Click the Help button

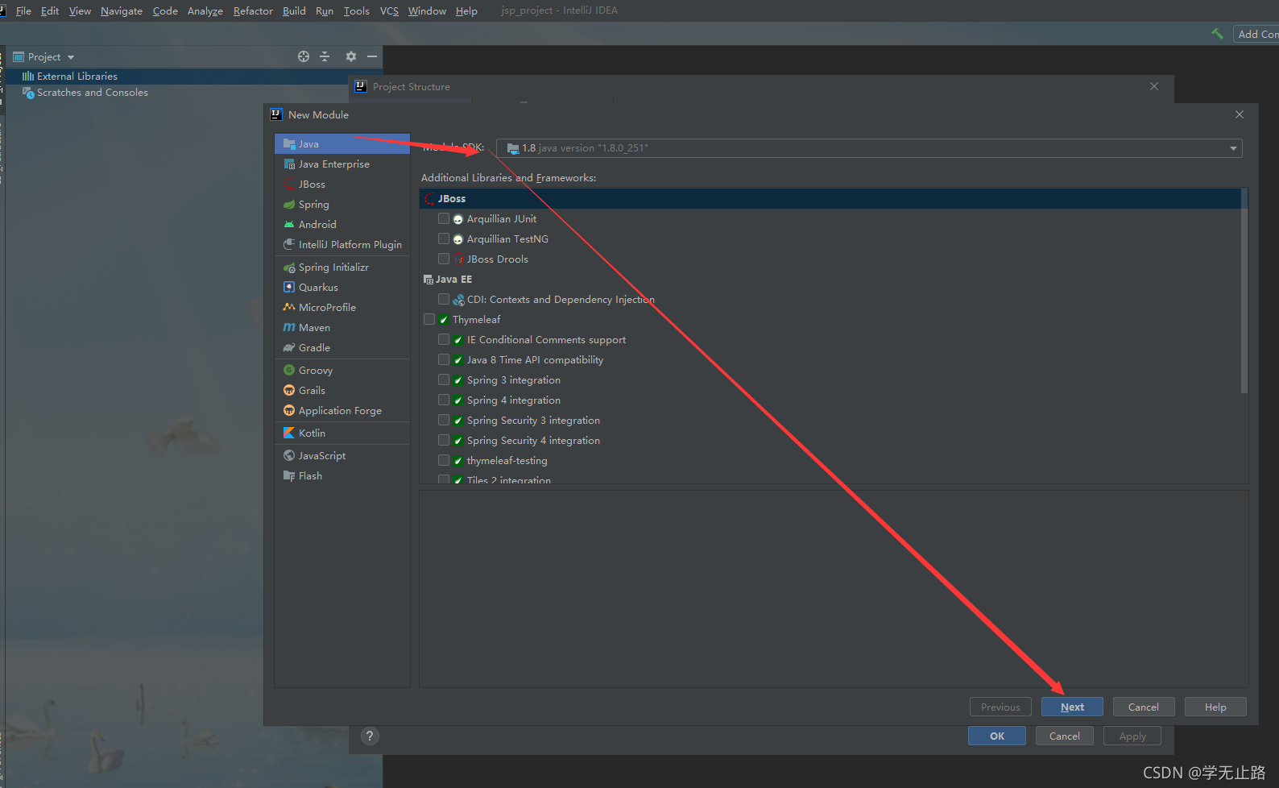(1215, 707)
